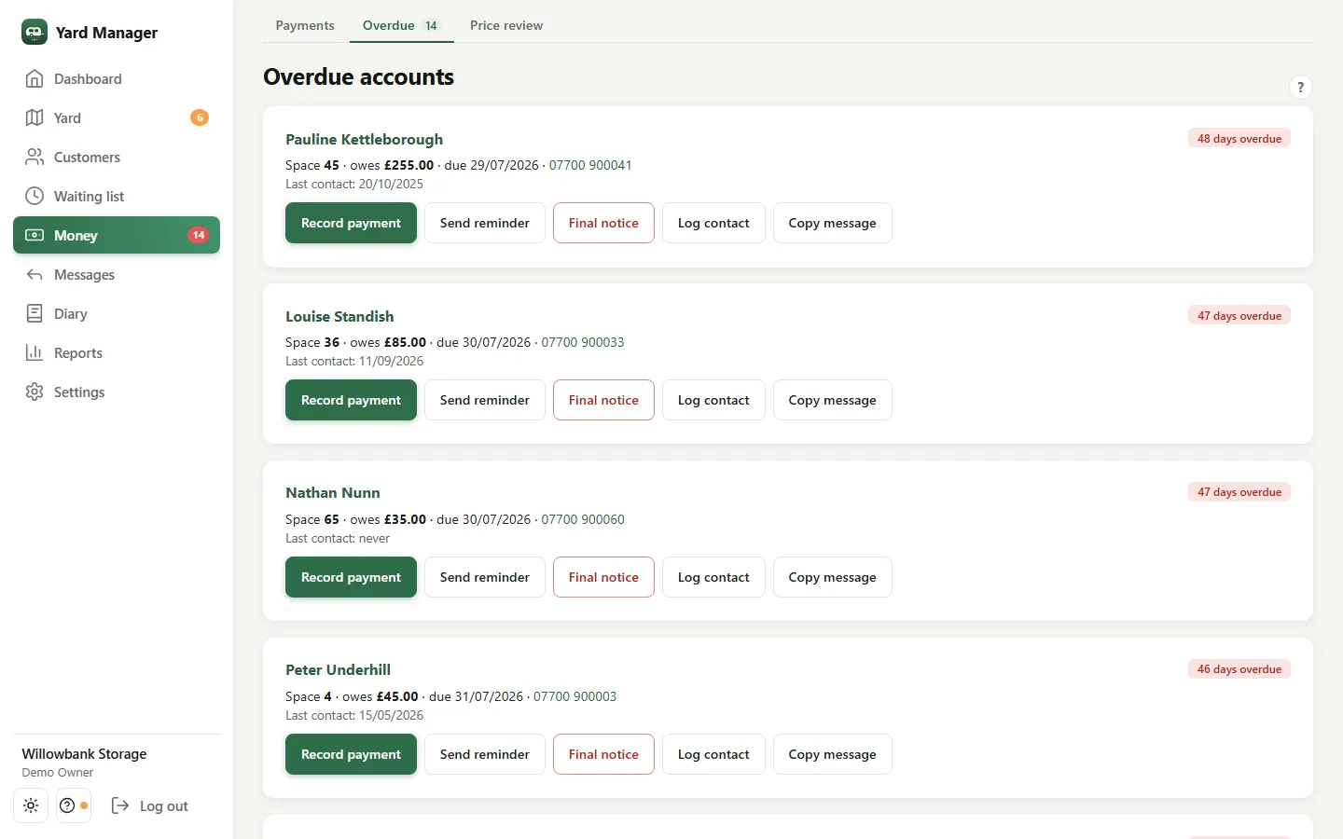The image size is (1343, 839).
Task: Open Peter Underhill customer name
Action: 338,669
